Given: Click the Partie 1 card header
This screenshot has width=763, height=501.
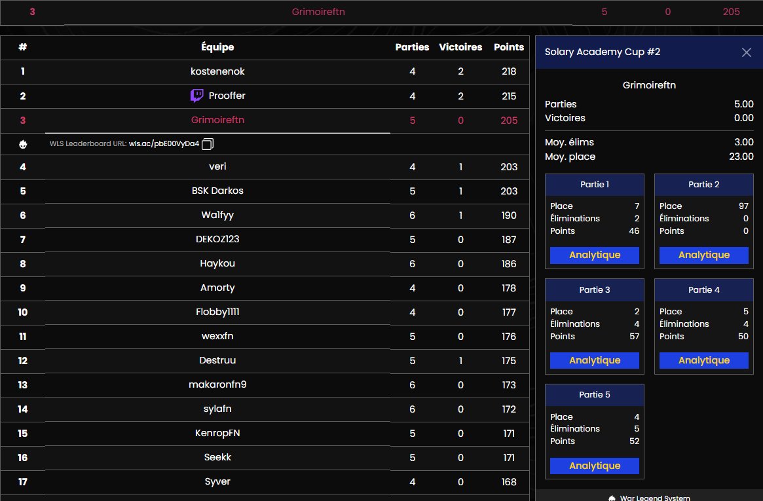Looking at the screenshot, I should click(x=594, y=184).
